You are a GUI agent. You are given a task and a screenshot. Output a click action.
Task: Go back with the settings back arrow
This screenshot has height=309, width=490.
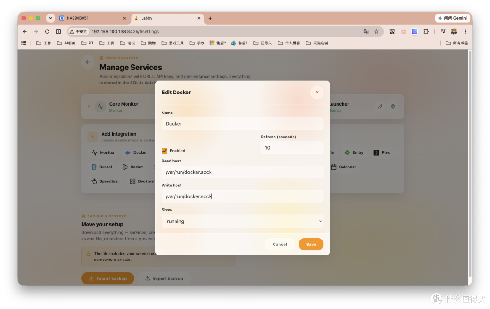88,62
